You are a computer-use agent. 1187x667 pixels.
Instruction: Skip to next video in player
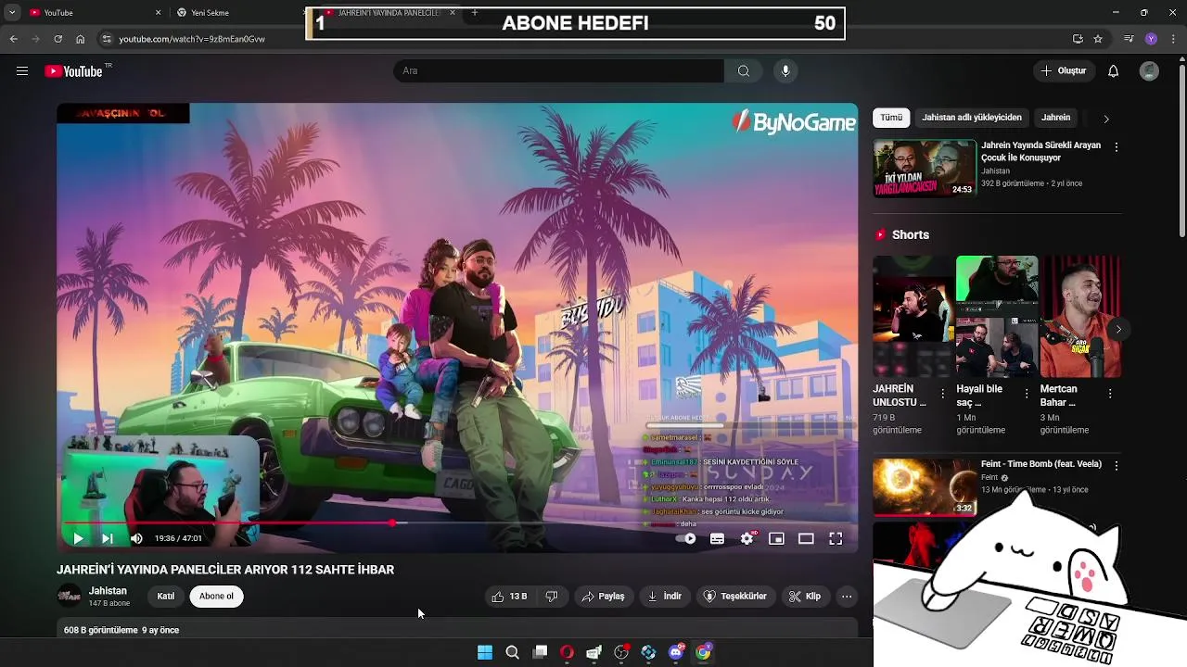coord(108,538)
